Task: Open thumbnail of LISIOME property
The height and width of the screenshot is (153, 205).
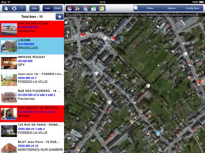Action: coord(9,46)
